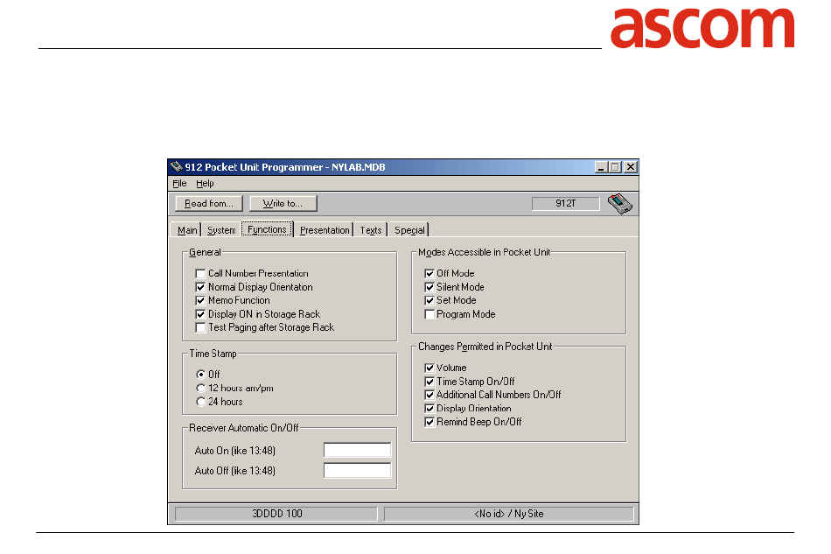The image size is (831, 554).
Task: Click the Read from... button
Action: click(209, 204)
